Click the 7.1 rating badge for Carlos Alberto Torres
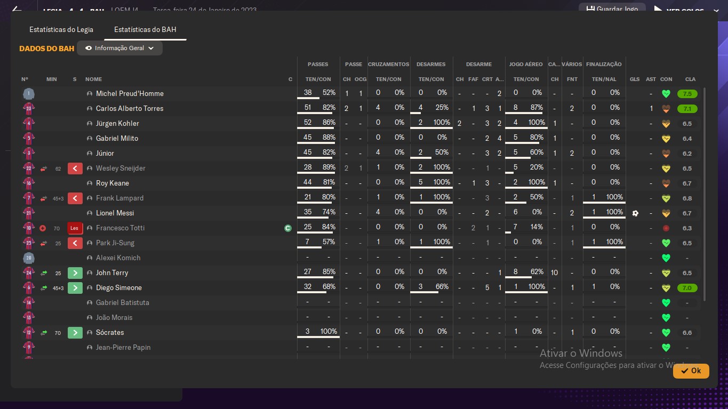Image resolution: width=728 pixels, height=409 pixels. tap(687, 109)
